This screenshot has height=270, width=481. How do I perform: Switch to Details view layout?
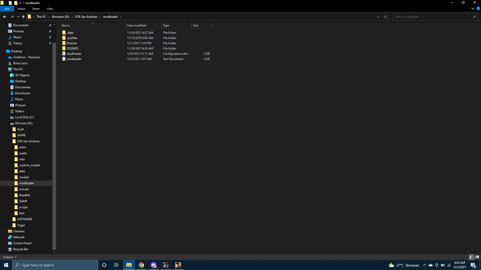[471, 257]
